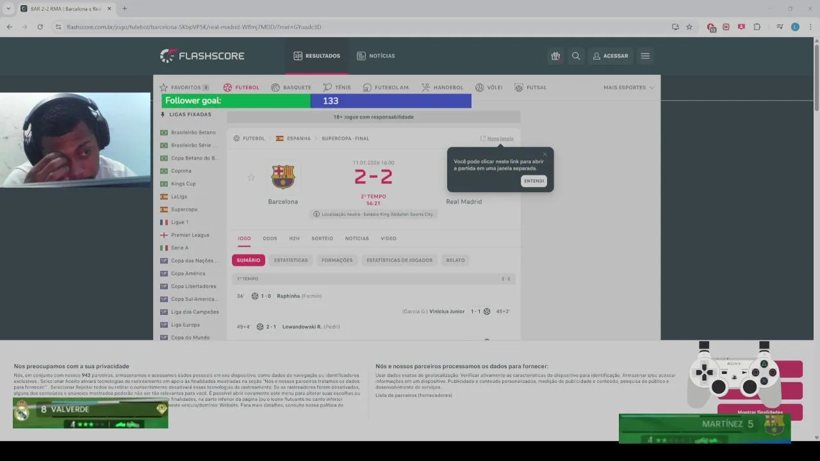The width and height of the screenshot is (820, 461).
Task: Bookmark this page with star icon
Action: pyautogui.click(x=689, y=27)
